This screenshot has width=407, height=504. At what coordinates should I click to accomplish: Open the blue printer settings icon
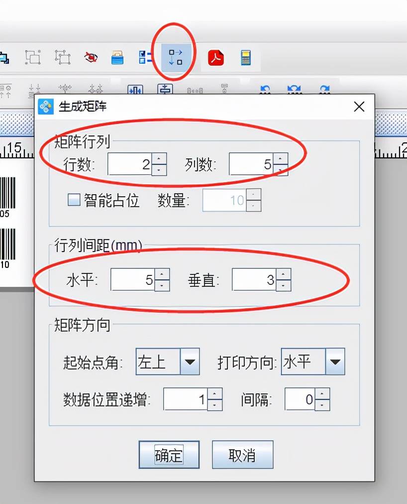117,58
